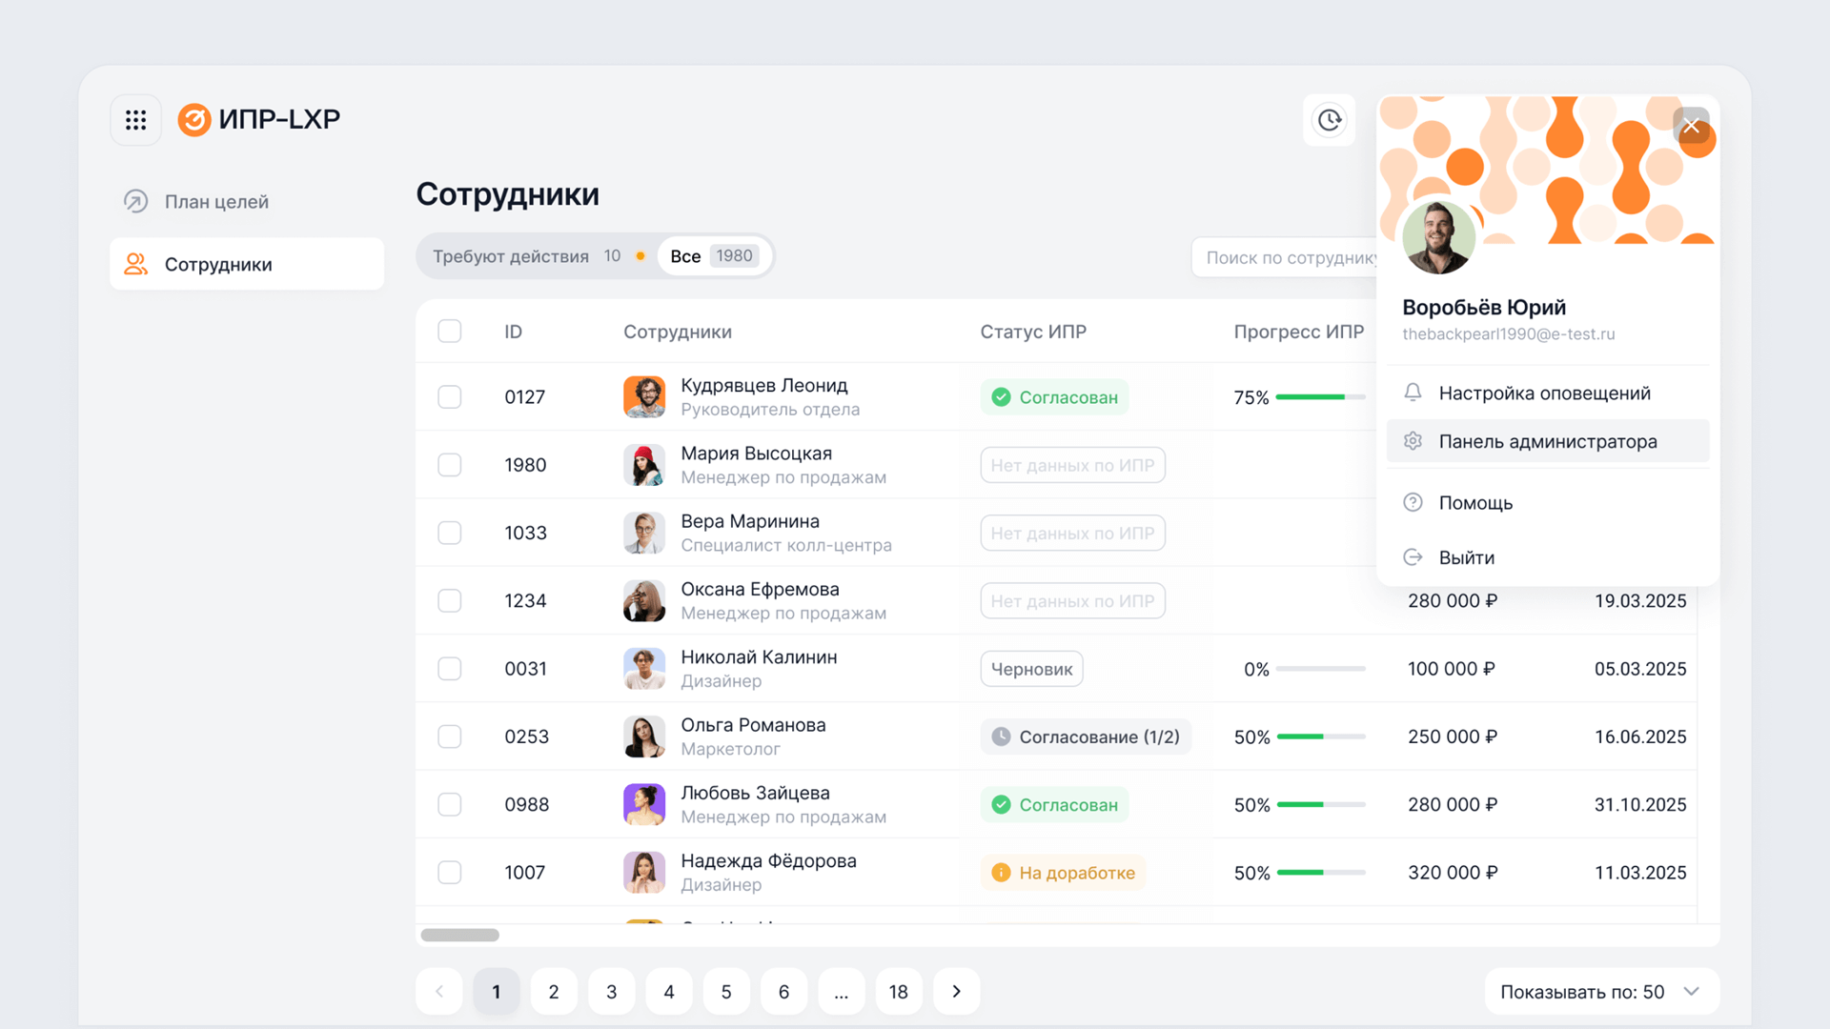This screenshot has height=1029, width=1830.
Task: Click the ИПР-LXP orange logo
Action: pyautogui.click(x=194, y=120)
